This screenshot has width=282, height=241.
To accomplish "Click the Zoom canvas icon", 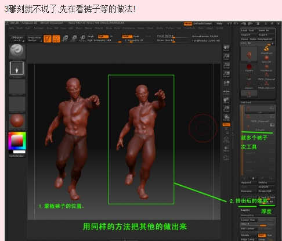I will coord(226,57).
